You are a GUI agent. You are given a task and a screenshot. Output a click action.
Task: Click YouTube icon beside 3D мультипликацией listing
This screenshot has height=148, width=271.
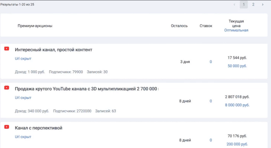[7, 88]
